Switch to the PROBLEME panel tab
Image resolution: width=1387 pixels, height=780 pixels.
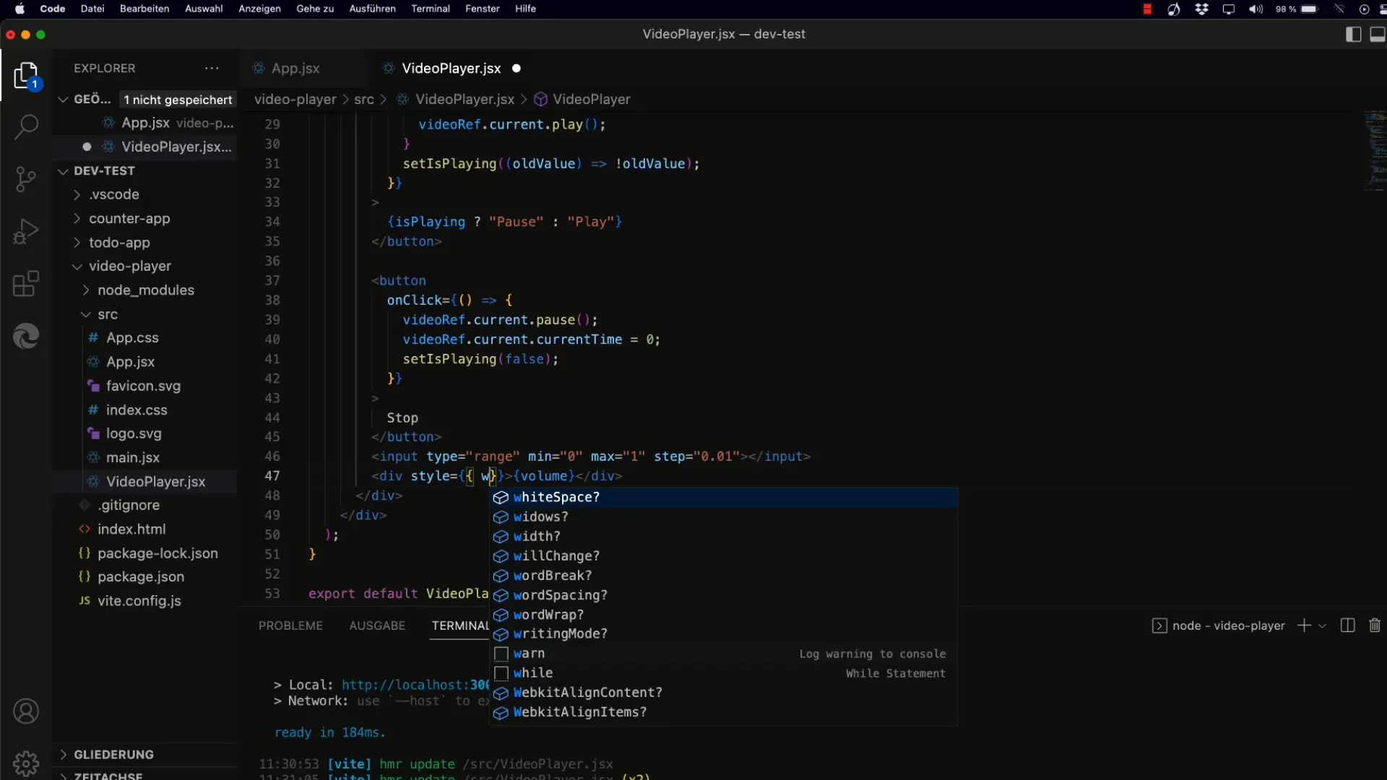pos(290,625)
